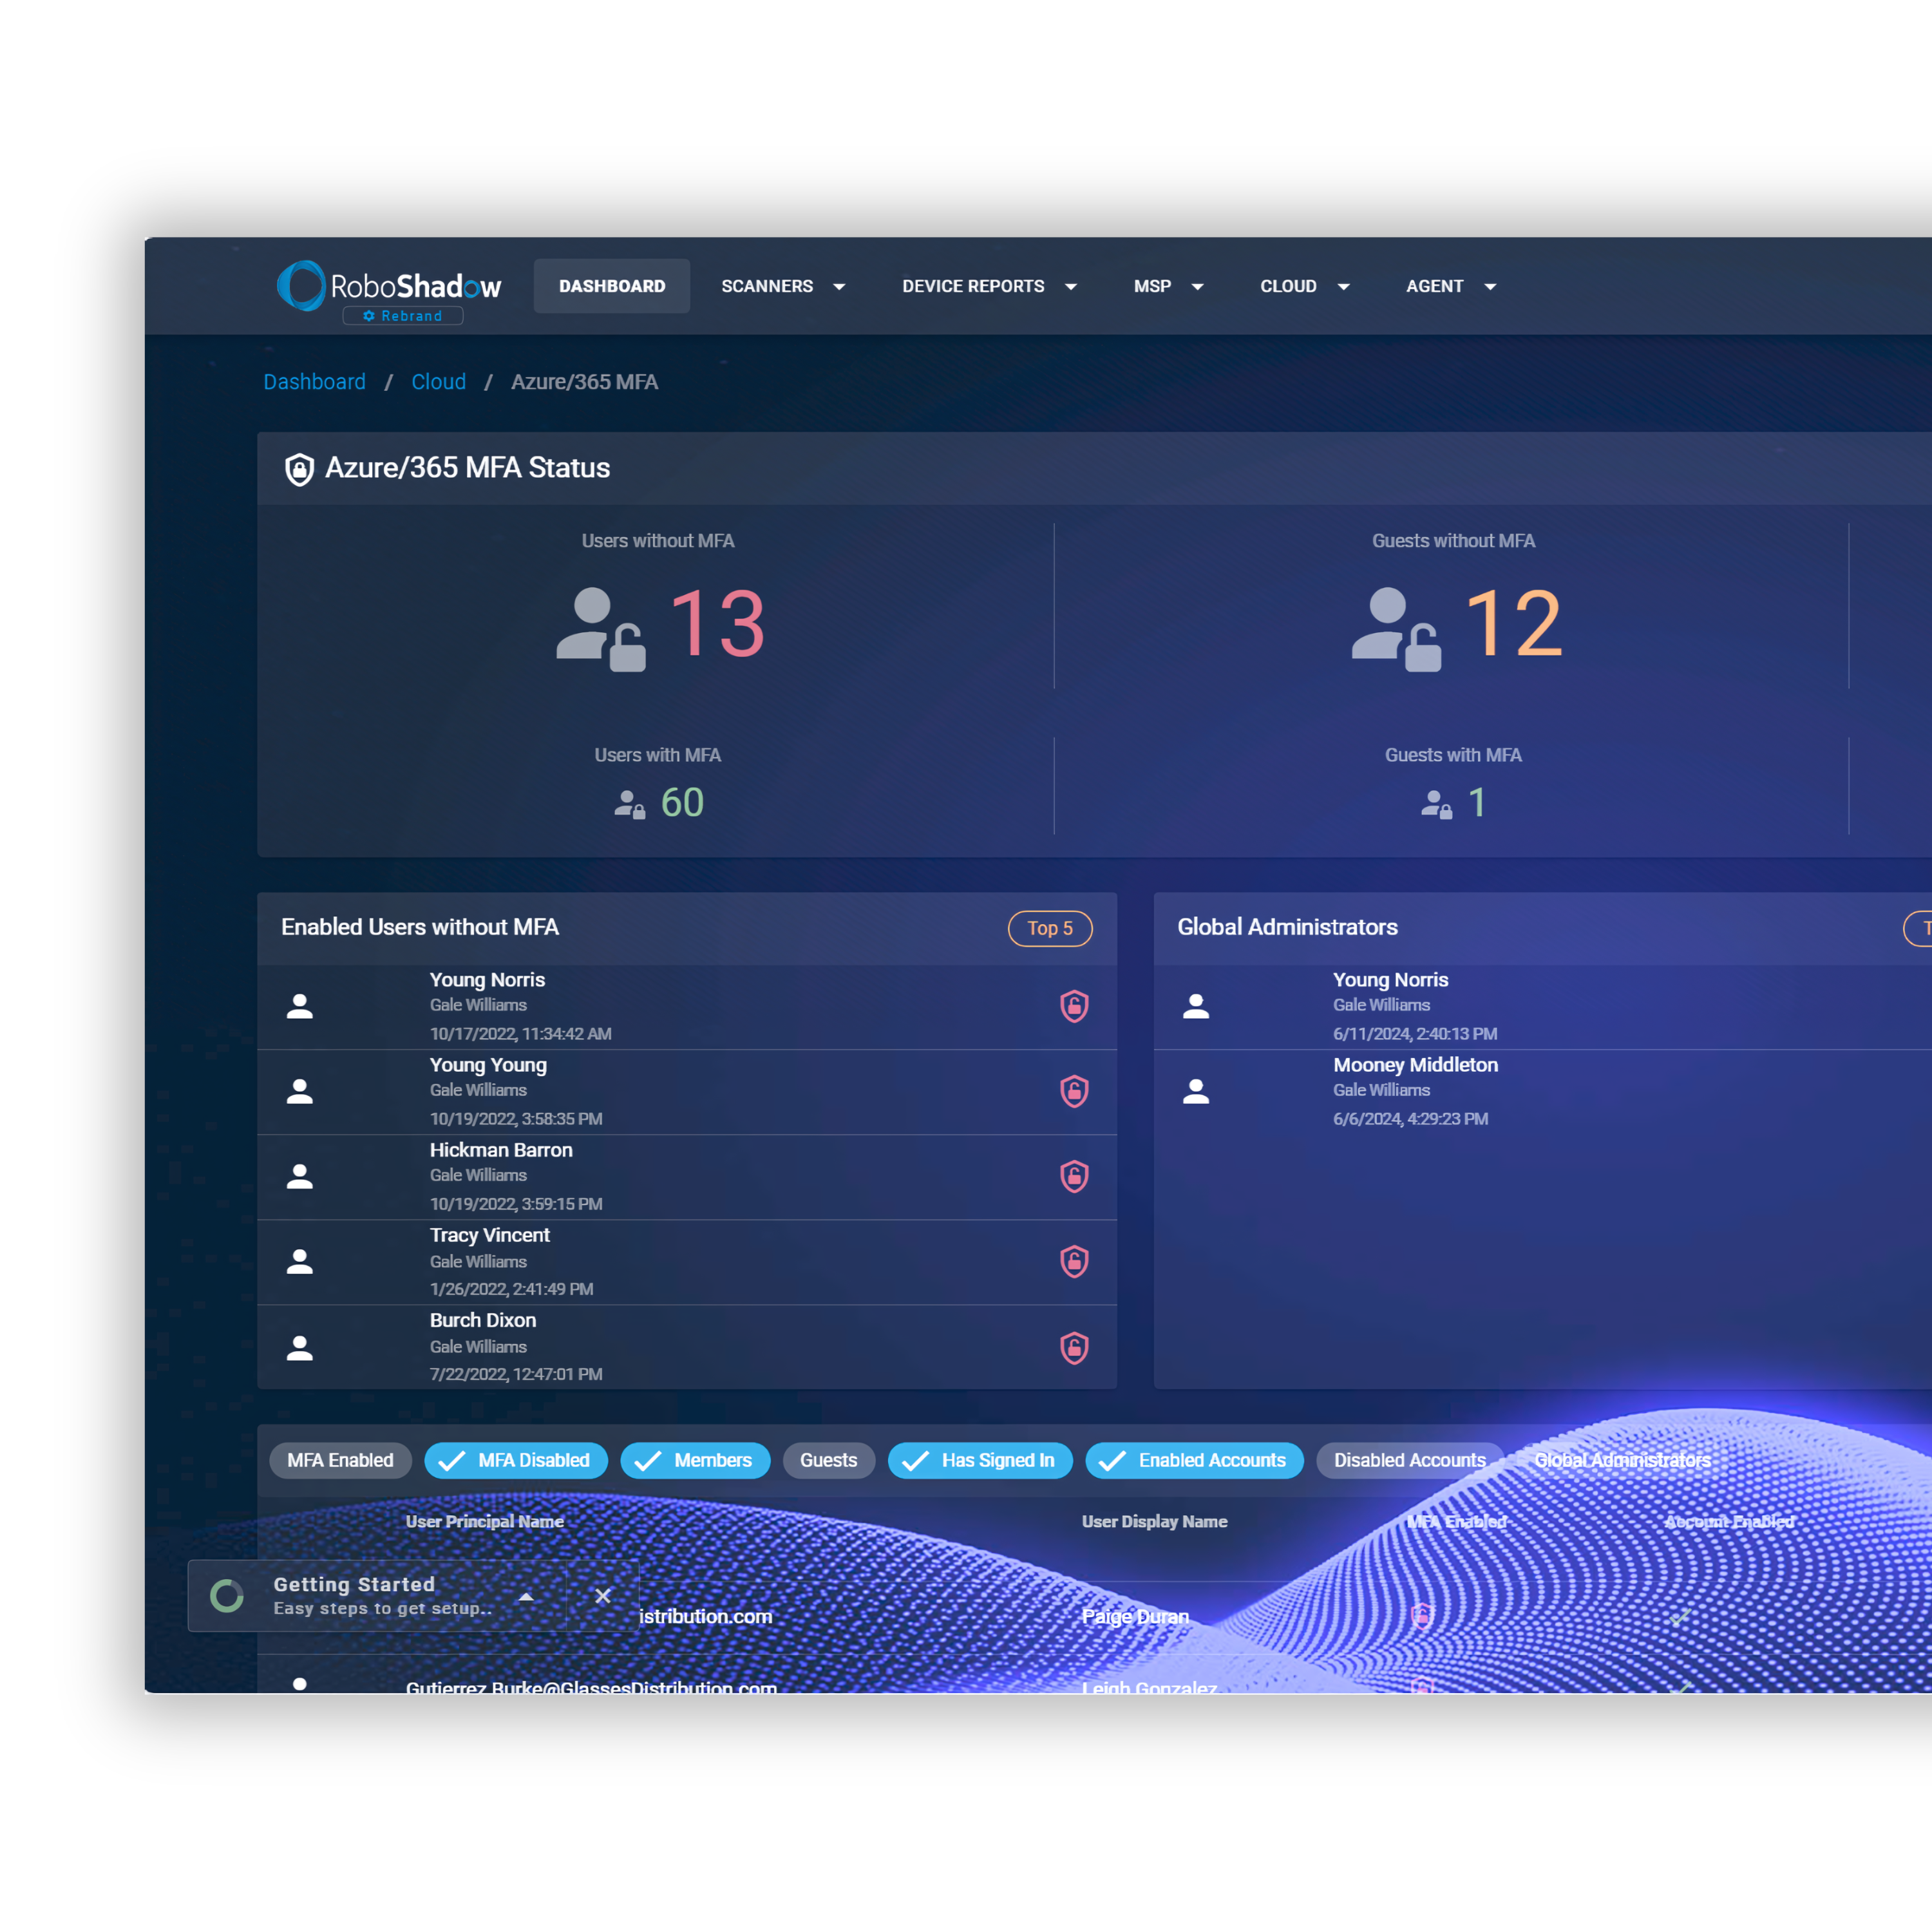Sort by User Display Name column
Image resolution: width=1932 pixels, height=1932 pixels.
[1154, 1521]
